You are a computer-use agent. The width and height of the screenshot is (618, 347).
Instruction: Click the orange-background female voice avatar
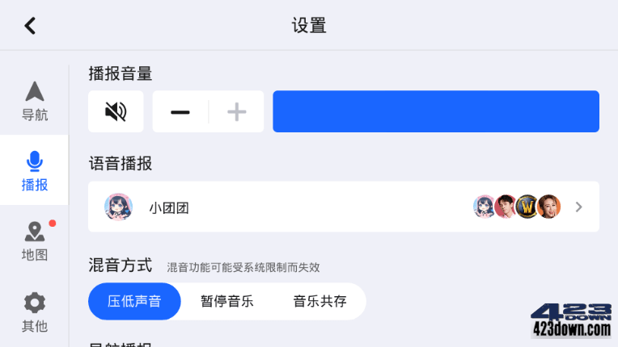pos(549,207)
